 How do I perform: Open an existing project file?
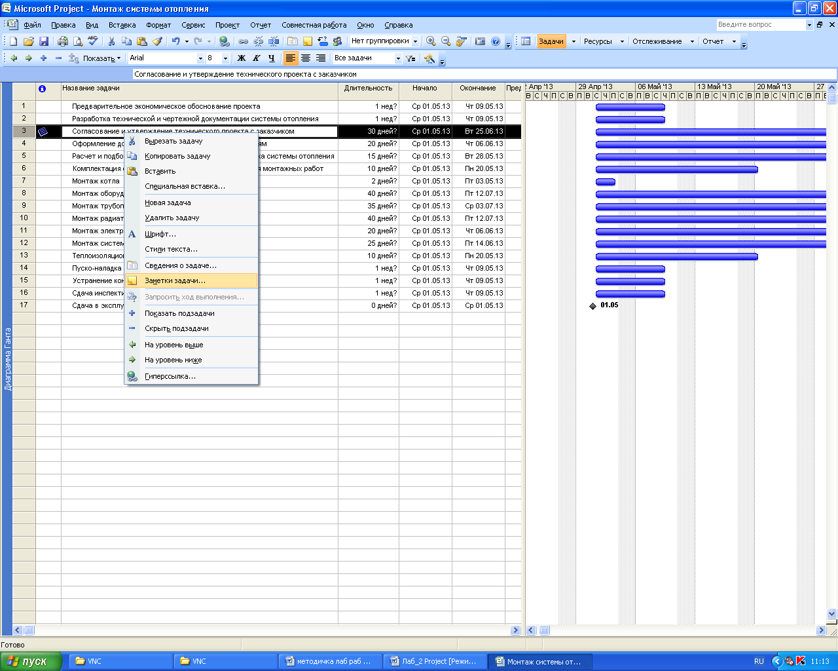pos(28,41)
